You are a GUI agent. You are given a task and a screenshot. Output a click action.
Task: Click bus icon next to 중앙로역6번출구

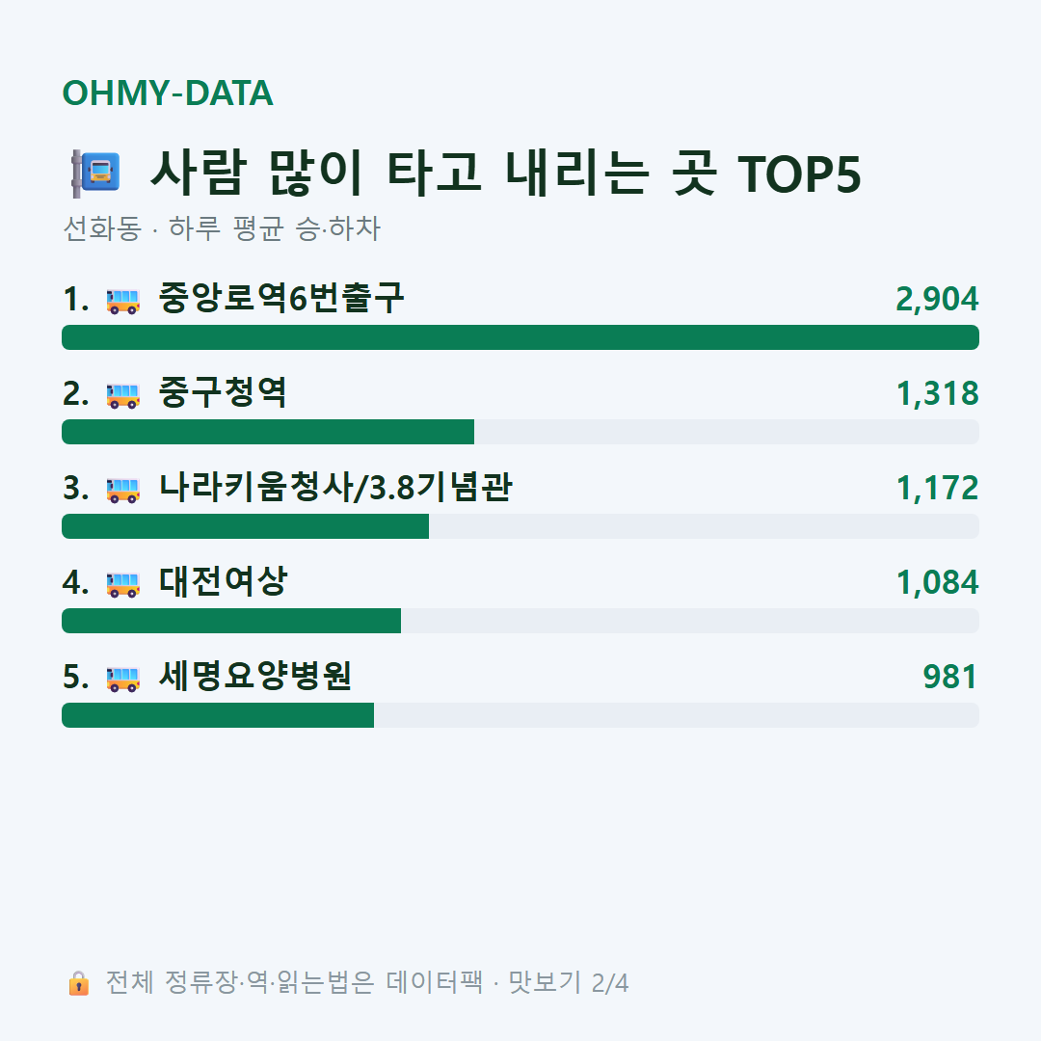(x=123, y=300)
